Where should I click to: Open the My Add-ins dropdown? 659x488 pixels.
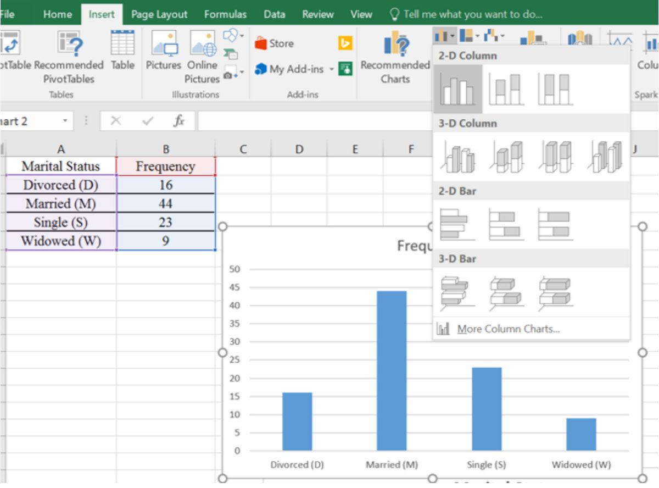pyautogui.click(x=294, y=69)
